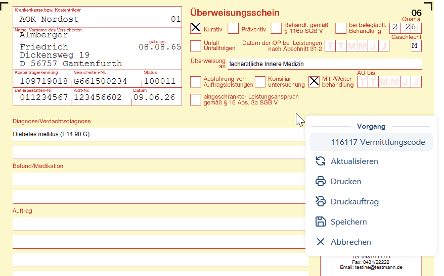Click the Abbrechen X icon

[x=320, y=242]
